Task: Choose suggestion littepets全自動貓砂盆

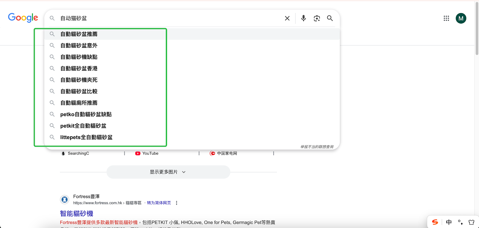Action: [192, 137]
